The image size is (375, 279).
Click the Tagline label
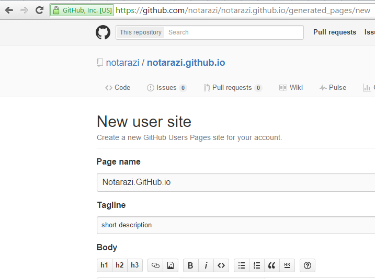pos(111,205)
